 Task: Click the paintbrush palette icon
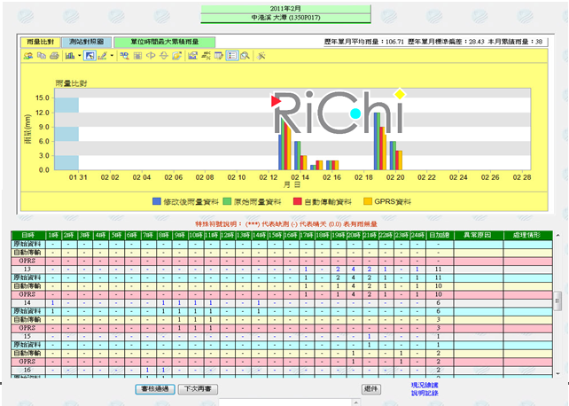(103, 56)
